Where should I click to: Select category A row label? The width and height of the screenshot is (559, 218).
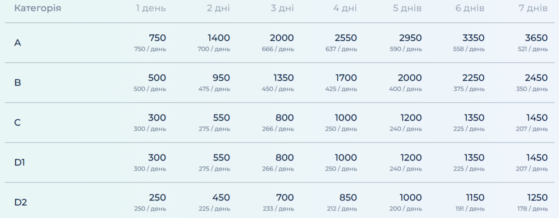tap(18, 43)
